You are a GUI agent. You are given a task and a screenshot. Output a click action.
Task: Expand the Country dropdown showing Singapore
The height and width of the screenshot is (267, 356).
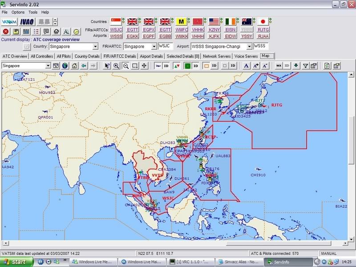click(95, 46)
